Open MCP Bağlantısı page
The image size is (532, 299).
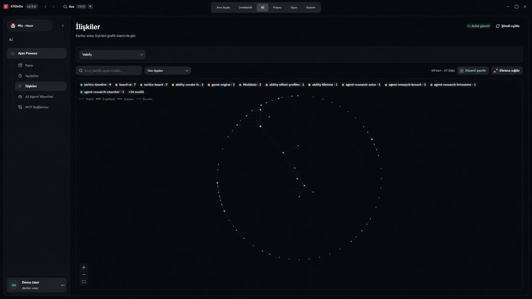coord(41,107)
